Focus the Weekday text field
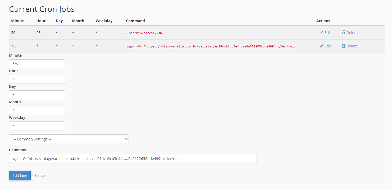Image resolution: width=392 pixels, height=190 pixels. [x=37, y=126]
